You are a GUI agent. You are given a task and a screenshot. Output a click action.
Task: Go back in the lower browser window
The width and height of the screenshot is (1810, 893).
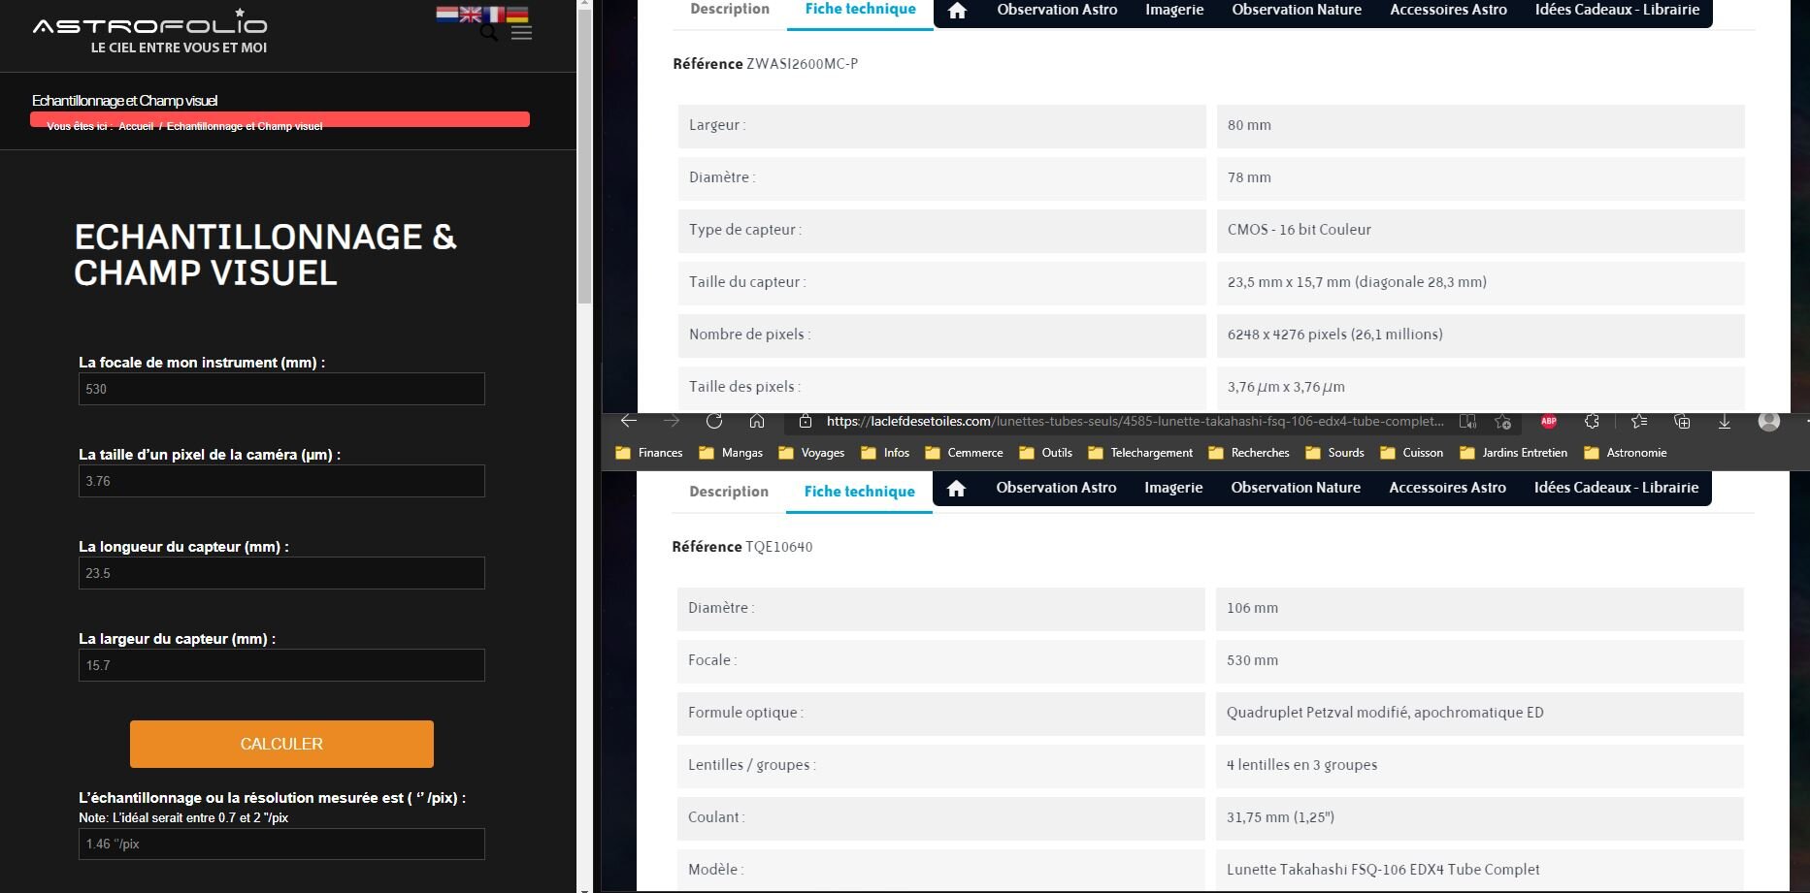629,421
